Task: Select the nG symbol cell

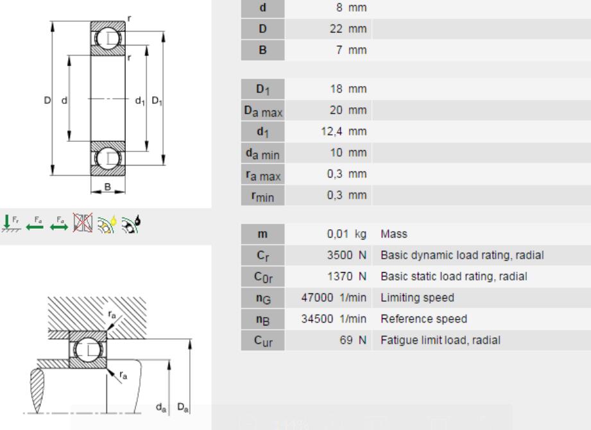Action: coord(262,298)
